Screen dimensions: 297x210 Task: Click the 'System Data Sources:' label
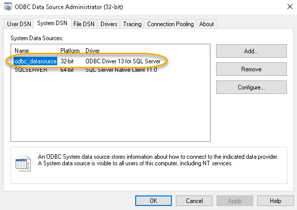37,38
